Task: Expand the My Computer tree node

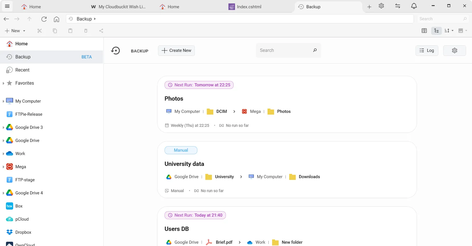Action: (x=3, y=101)
